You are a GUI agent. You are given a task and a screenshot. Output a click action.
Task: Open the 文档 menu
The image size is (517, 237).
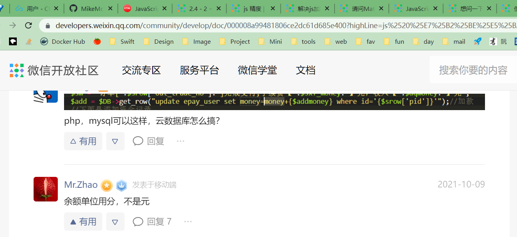pos(306,70)
